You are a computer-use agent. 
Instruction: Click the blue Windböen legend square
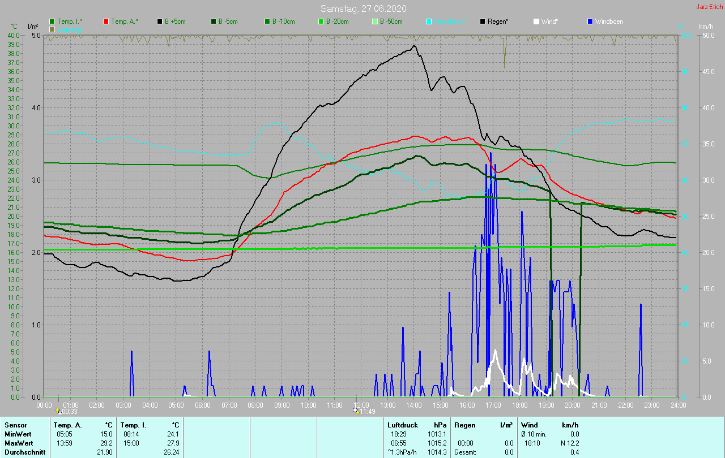click(590, 21)
